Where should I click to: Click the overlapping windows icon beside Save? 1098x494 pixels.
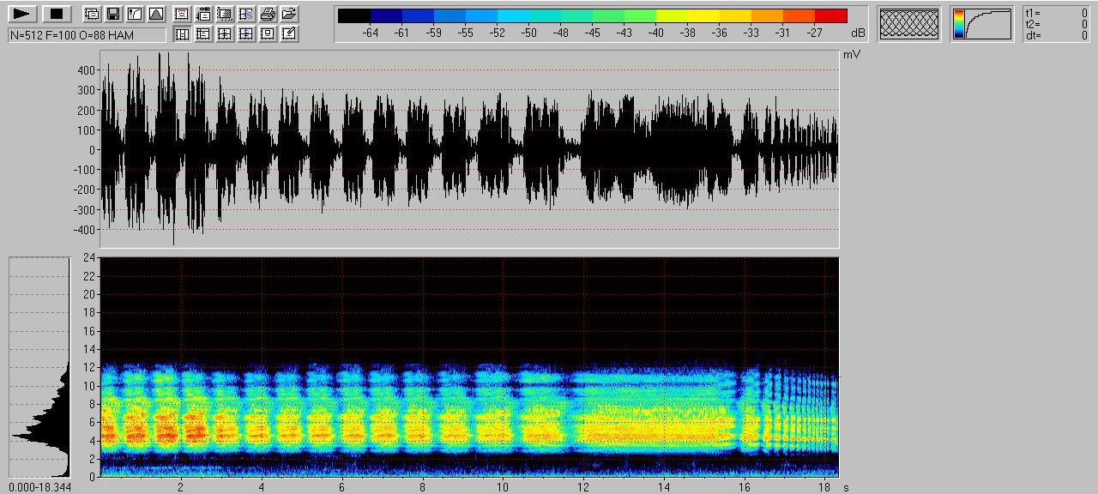point(91,14)
